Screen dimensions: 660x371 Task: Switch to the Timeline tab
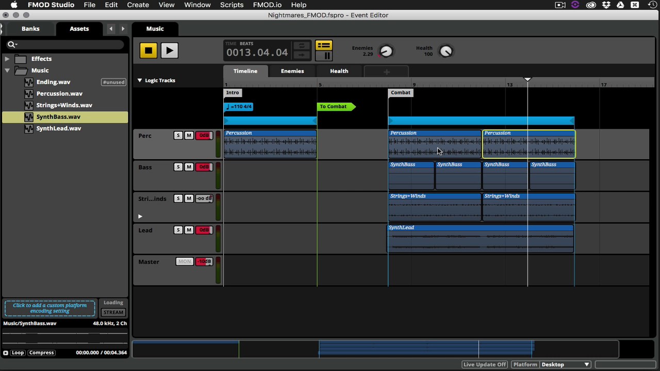point(245,71)
